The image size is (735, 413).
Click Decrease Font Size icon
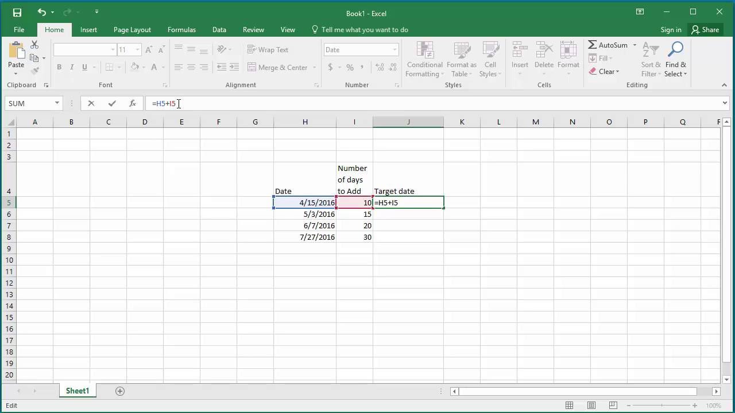(x=161, y=50)
